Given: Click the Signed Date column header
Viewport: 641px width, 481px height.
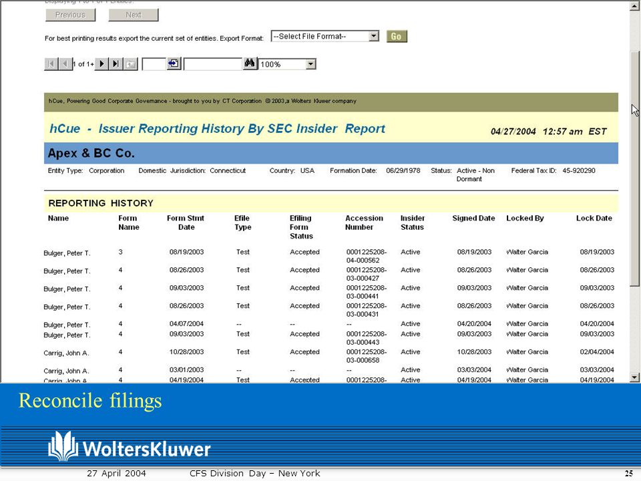Looking at the screenshot, I should pyautogui.click(x=473, y=218).
